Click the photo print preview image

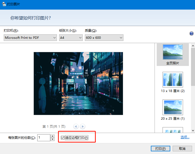(x=78, y=84)
